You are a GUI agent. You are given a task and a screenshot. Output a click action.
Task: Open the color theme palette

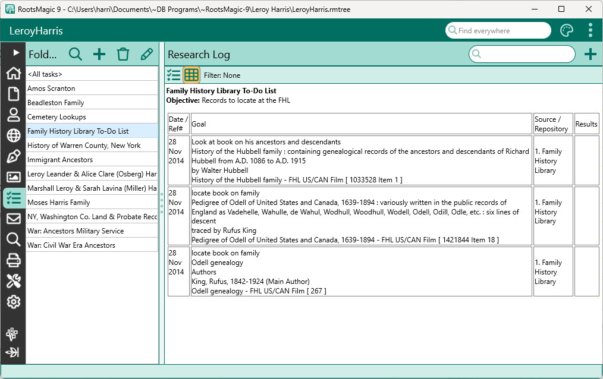click(566, 30)
